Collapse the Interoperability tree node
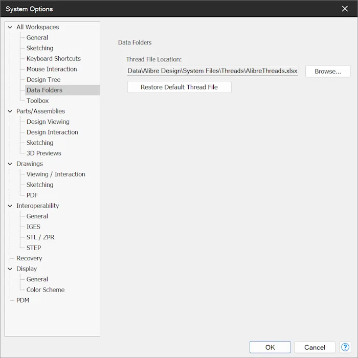Screen dimensions: 358x358 click(10, 206)
